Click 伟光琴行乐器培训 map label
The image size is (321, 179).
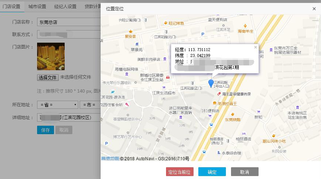(x=117, y=83)
